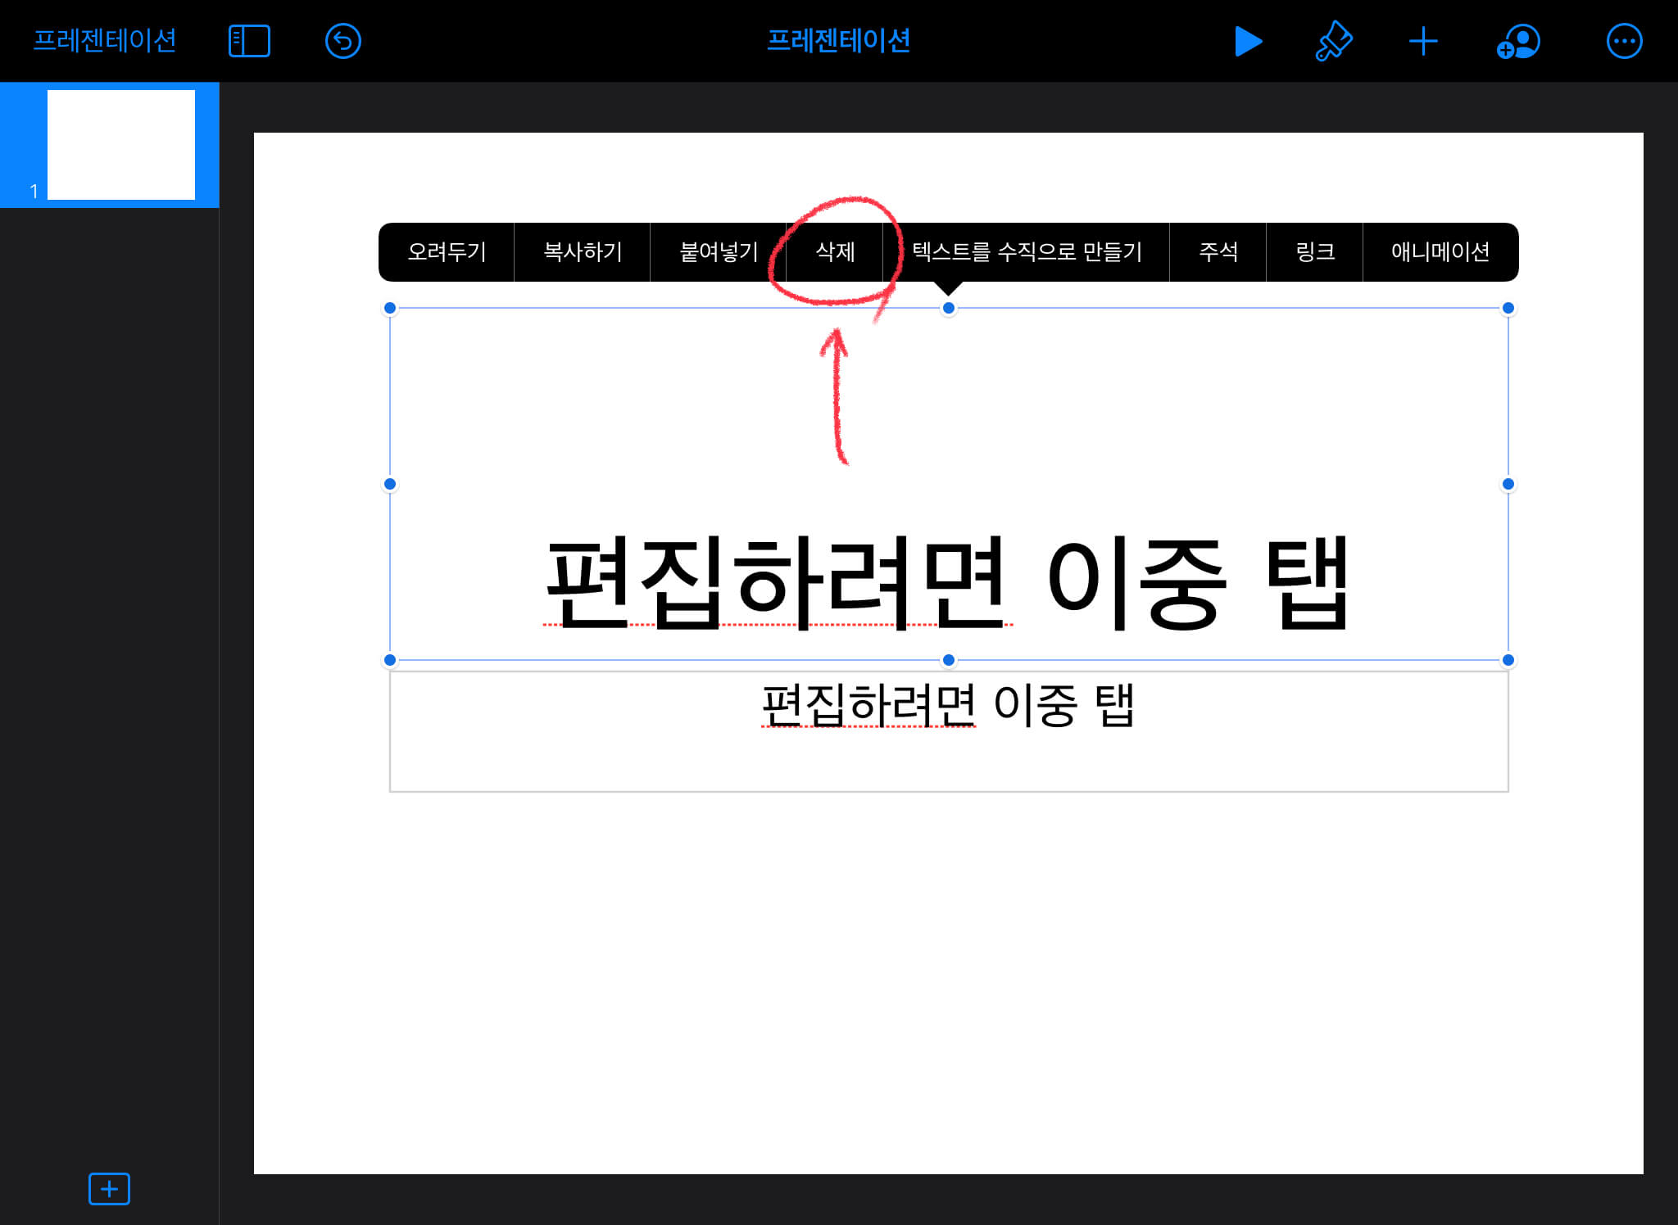Tap 주석 in the popup menu
Image resolution: width=1678 pixels, height=1225 pixels.
pos(1218,252)
